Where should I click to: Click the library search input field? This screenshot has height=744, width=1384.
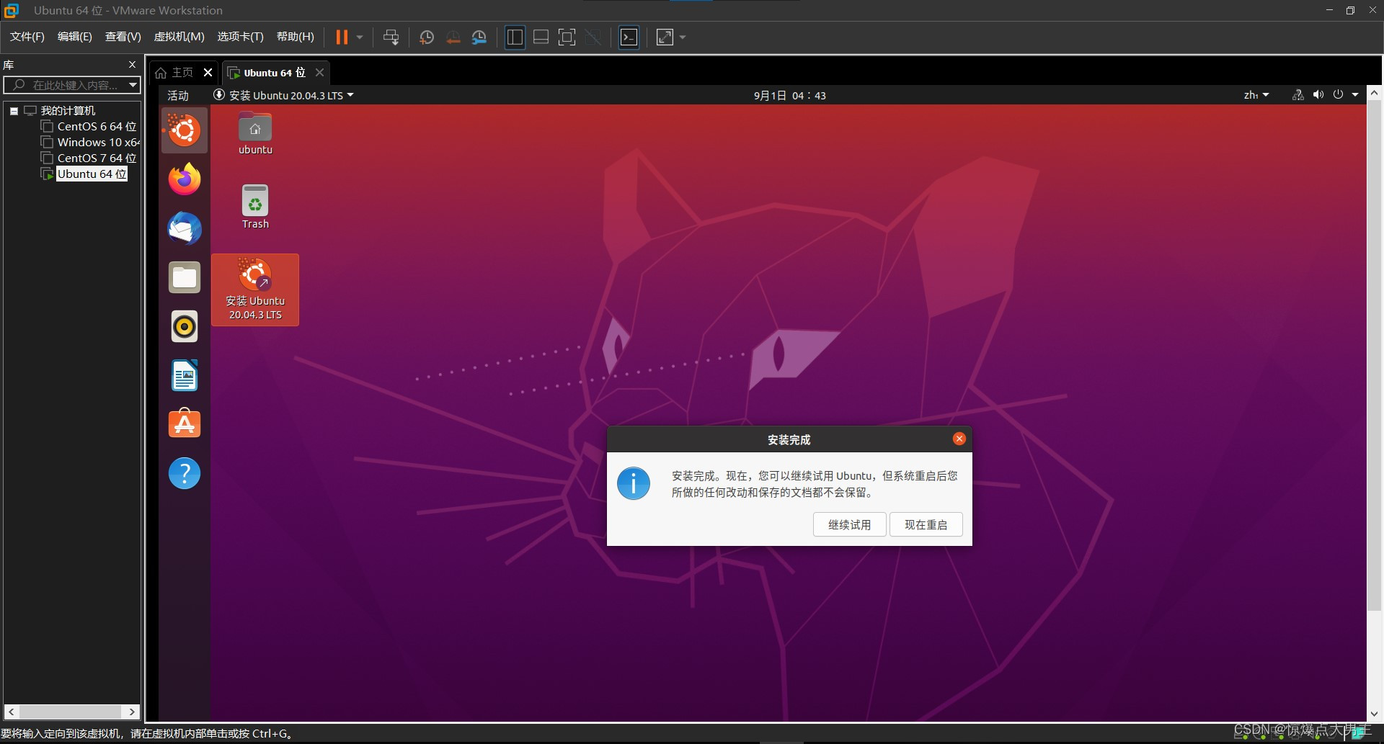[65, 85]
